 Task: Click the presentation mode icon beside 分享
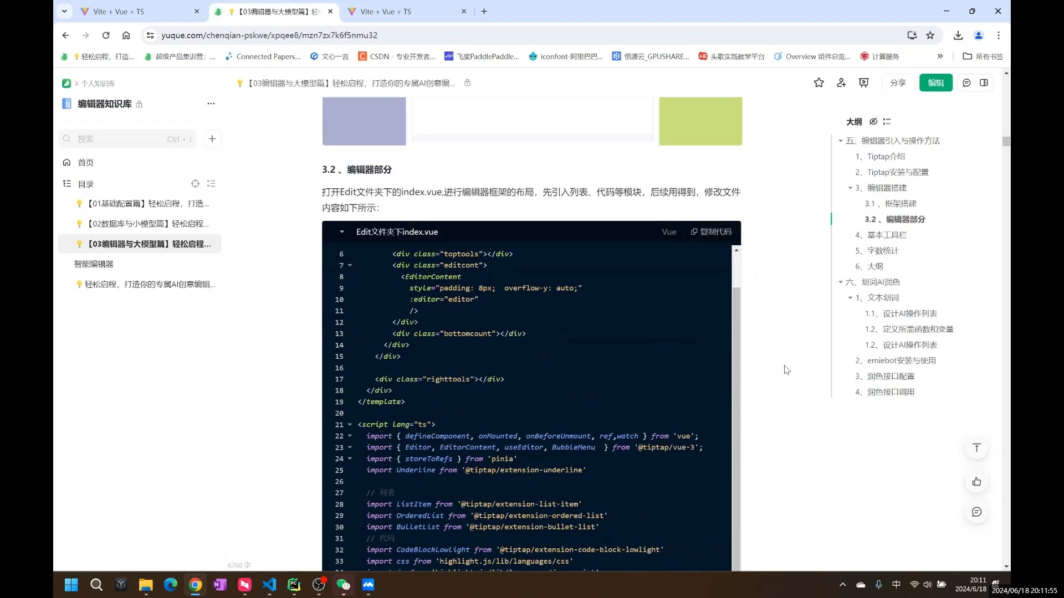click(863, 83)
